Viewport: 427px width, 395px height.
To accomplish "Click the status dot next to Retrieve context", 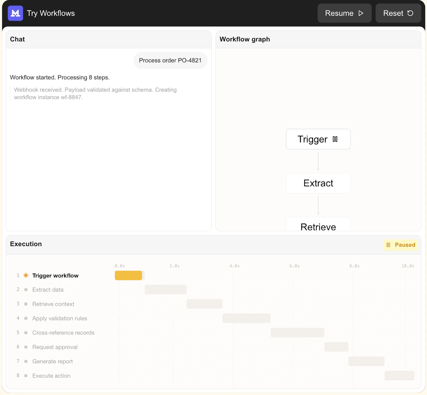I will click(x=26, y=304).
